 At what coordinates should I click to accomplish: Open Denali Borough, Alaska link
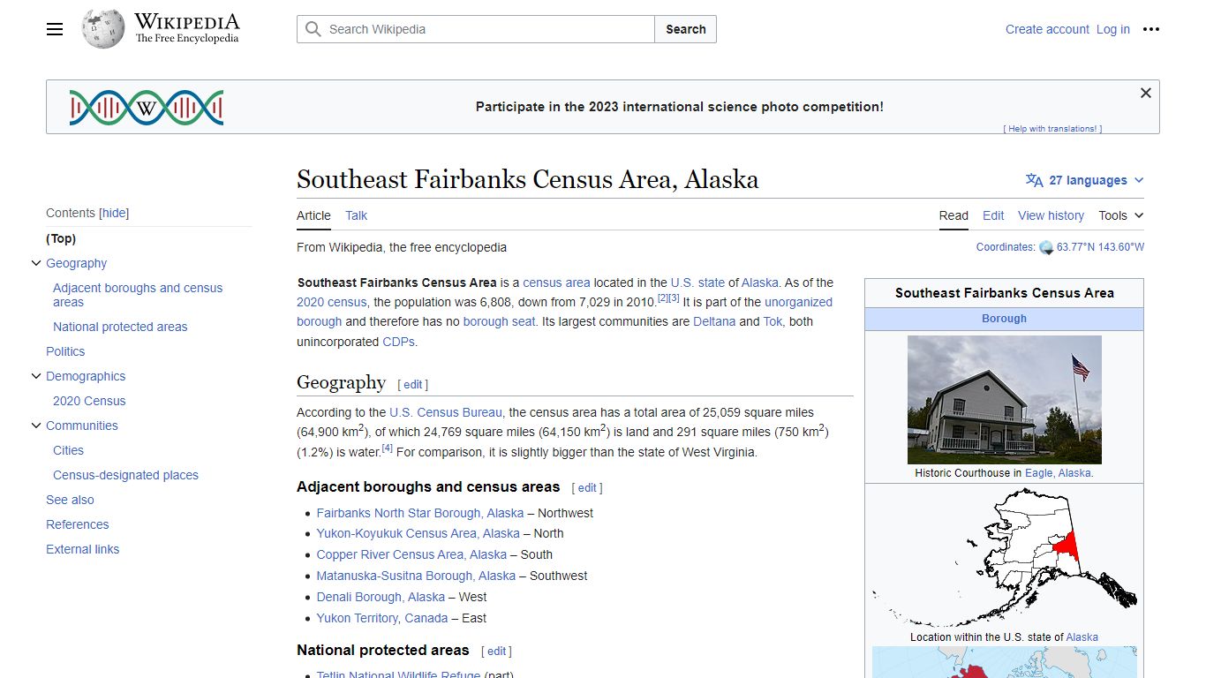[381, 597]
